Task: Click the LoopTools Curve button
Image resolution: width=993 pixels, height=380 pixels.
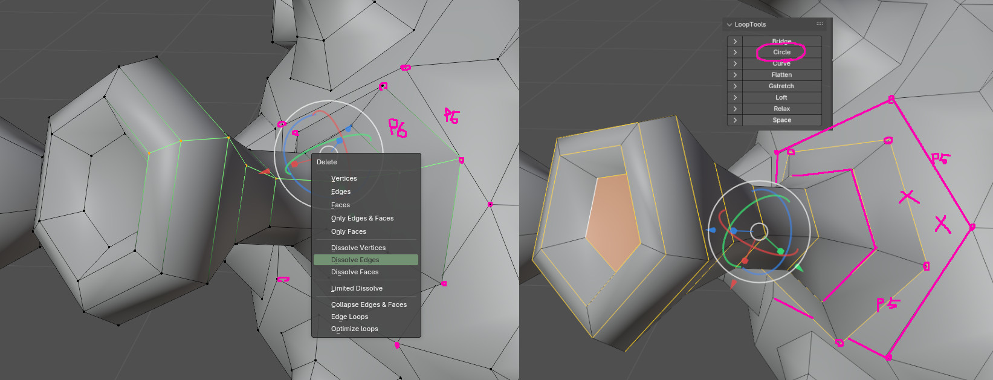Action: click(781, 63)
